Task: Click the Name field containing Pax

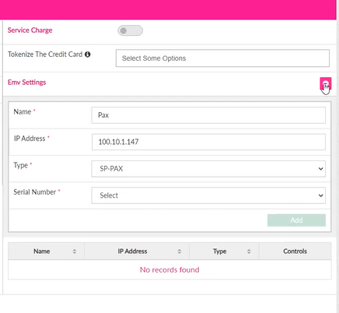Action: click(x=208, y=115)
